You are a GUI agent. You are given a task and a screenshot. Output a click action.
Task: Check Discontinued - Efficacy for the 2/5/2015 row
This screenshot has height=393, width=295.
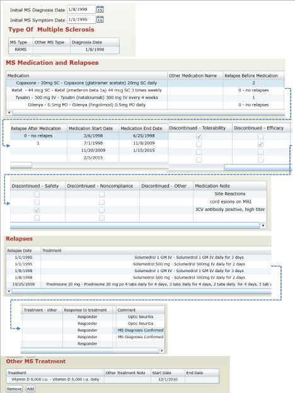(x=260, y=160)
